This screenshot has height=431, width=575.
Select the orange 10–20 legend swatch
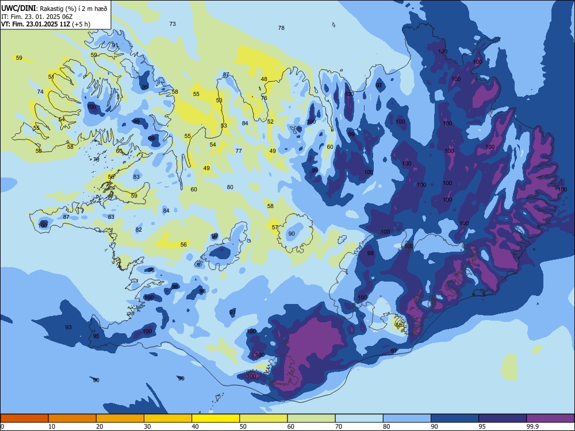click(72, 418)
